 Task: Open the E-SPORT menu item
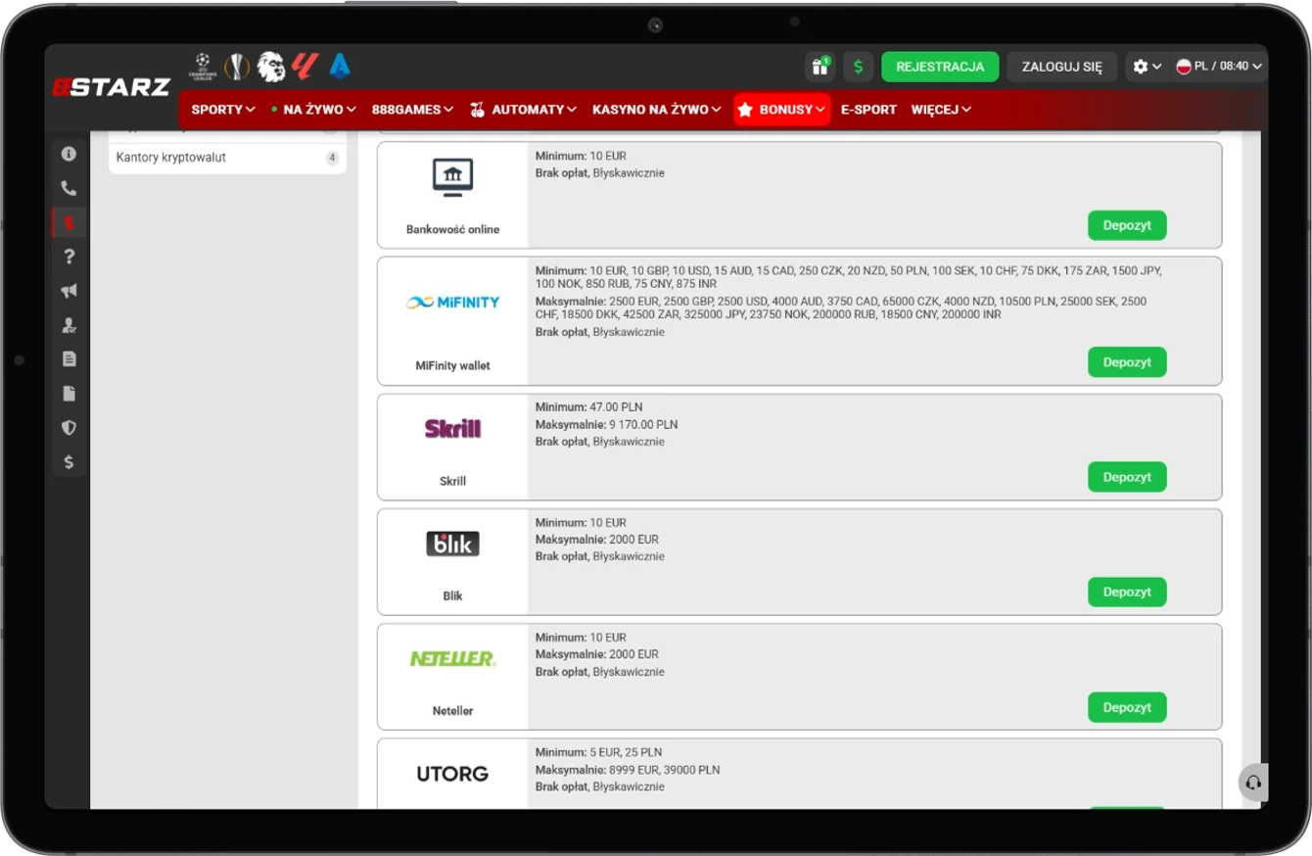[x=868, y=110]
